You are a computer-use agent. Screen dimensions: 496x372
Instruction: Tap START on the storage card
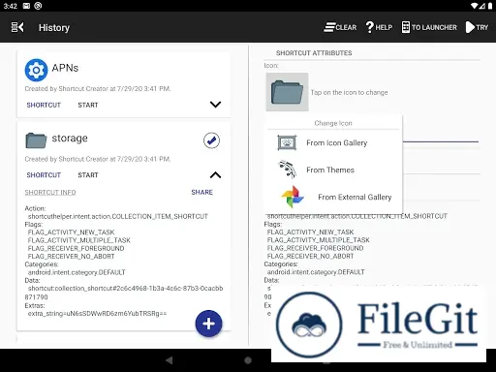tap(88, 175)
